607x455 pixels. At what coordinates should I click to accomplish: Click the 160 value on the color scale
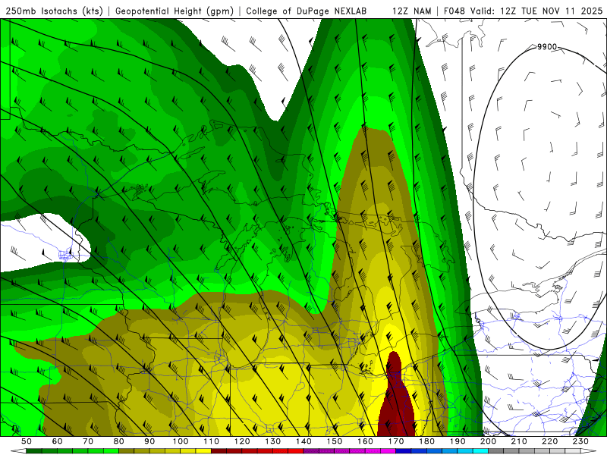click(x=365, y=441)
